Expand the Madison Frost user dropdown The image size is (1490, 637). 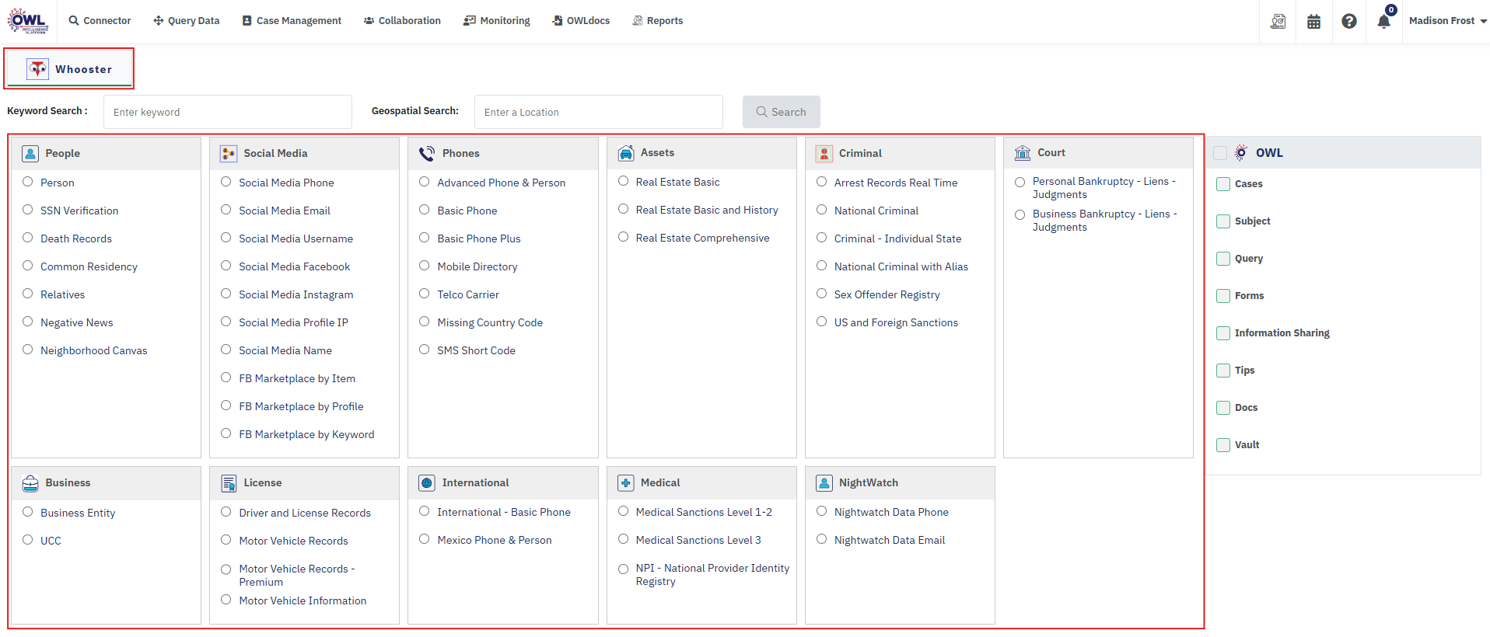coord(1447,21)
